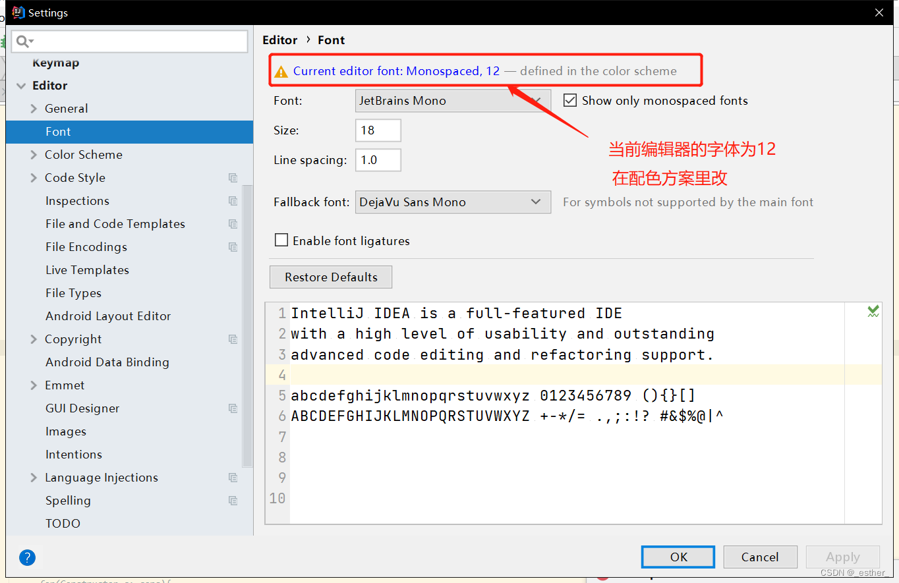Click the copy icon beside Code Style
This screenshot has height=583, width=899.
233,178
